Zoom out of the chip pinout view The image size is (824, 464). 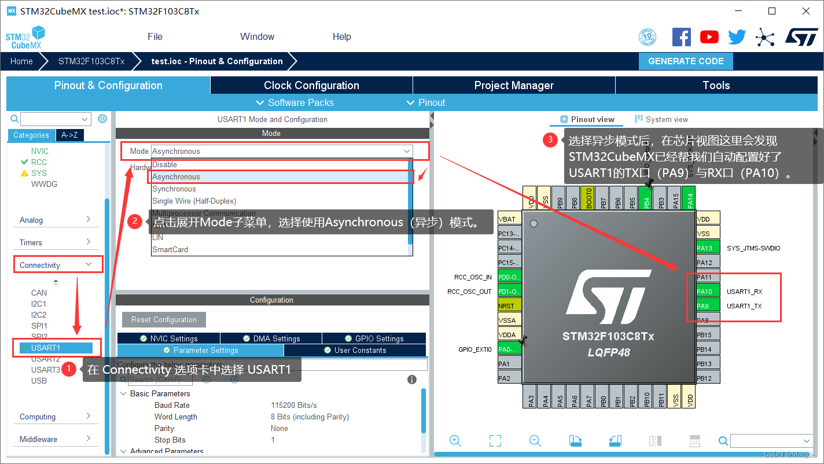pyautogui.click(x=535, y=441)
